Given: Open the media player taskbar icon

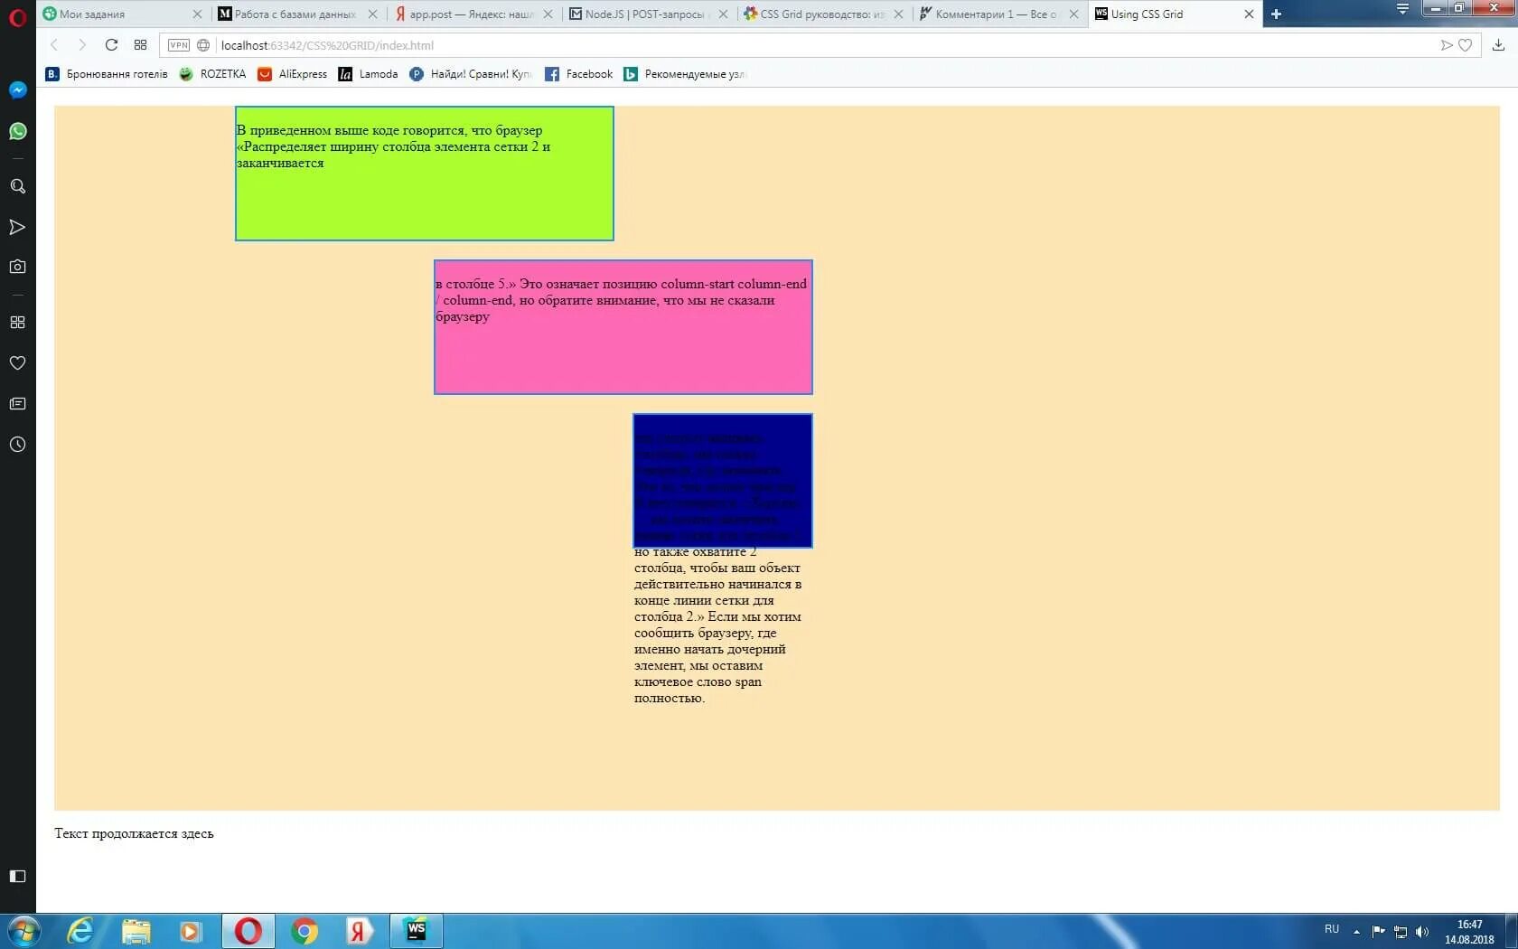Looking at the screenshot, I should [191, 931].
